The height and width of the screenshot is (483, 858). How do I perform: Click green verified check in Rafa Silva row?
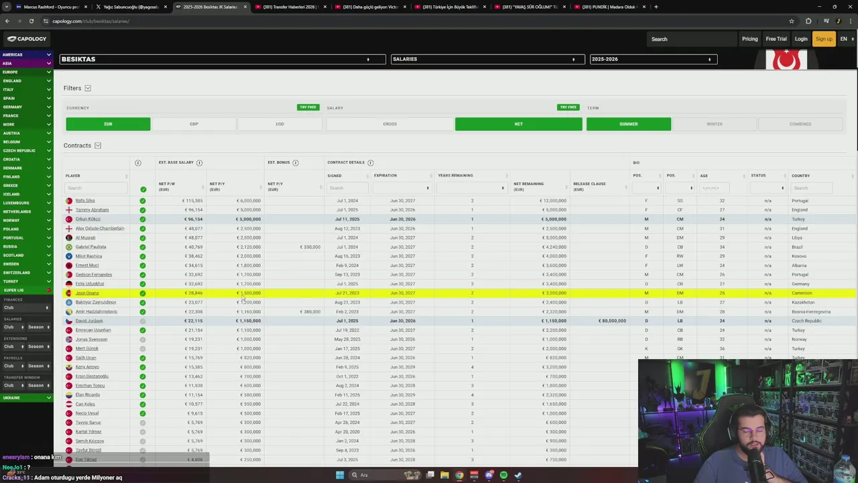pyautogui.click(x=143, y=201)
